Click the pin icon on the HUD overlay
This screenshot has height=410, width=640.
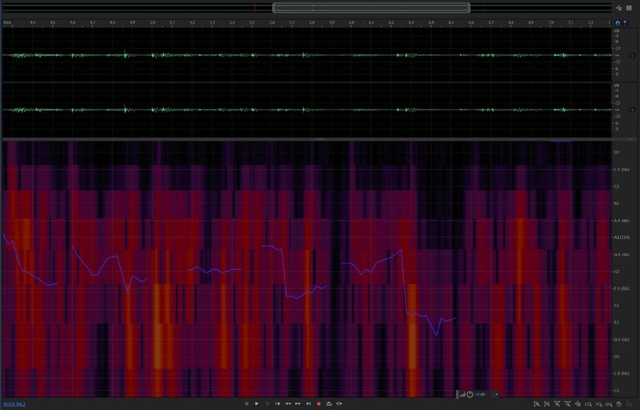[x=496, y=394]
